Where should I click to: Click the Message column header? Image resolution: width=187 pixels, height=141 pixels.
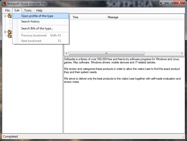click(x=145, y=17)
